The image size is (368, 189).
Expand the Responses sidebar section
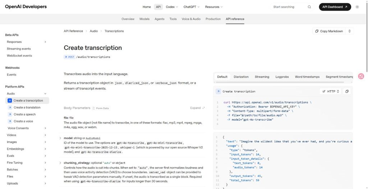coord(45,42)
